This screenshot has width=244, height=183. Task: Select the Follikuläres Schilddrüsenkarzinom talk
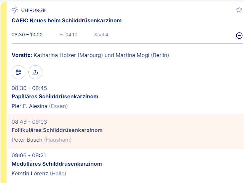(57, 130)
